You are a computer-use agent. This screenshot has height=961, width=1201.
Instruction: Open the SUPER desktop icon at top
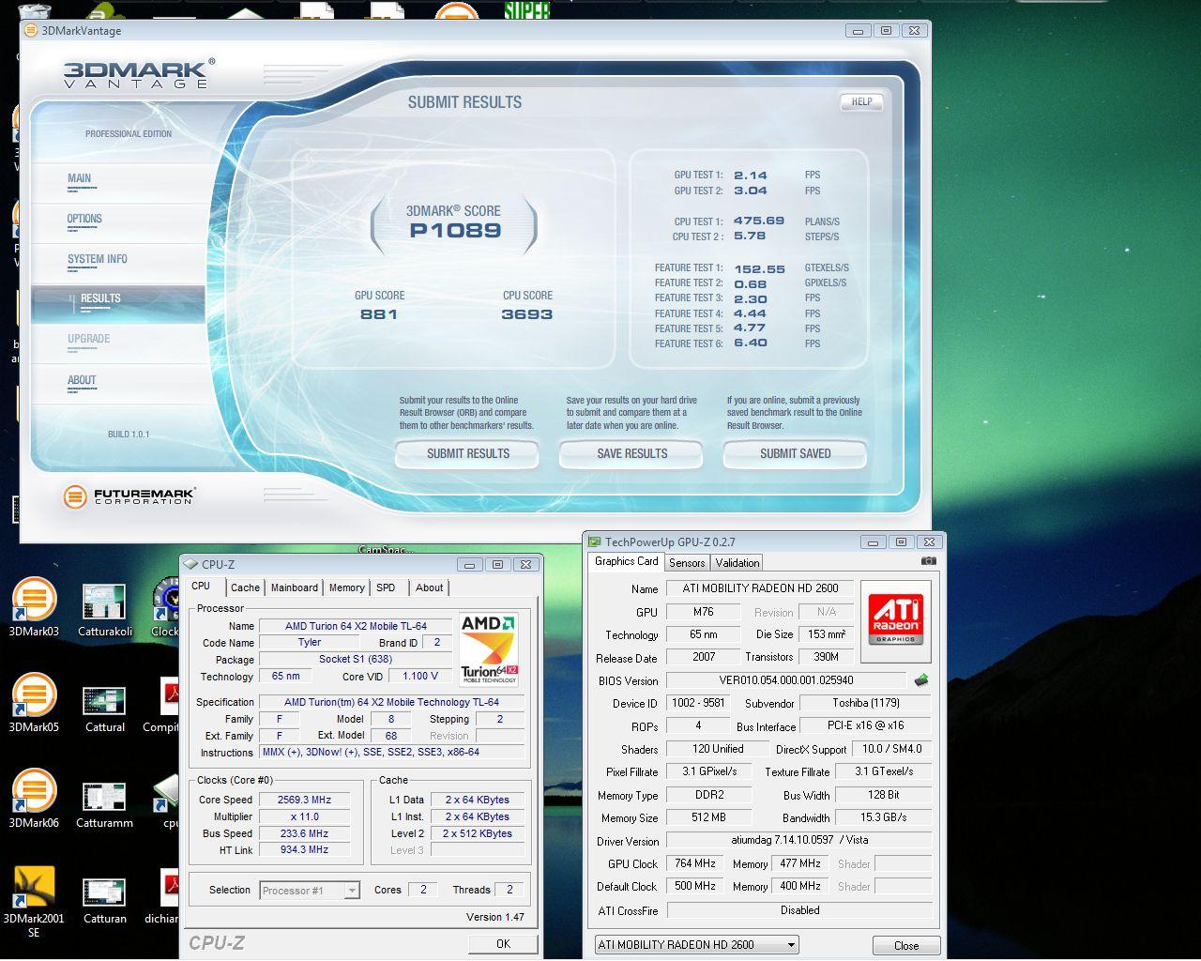526,10
